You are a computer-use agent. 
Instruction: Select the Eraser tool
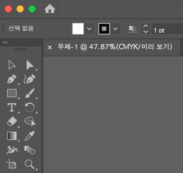[x=12, y=121]
